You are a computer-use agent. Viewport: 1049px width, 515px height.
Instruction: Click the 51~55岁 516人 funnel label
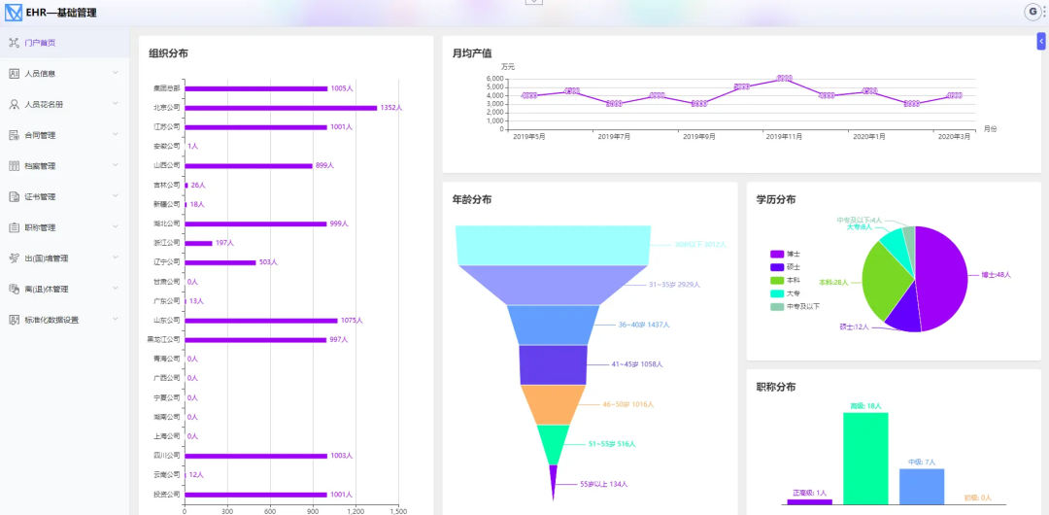pyautogui.click(x=612, y=444)
